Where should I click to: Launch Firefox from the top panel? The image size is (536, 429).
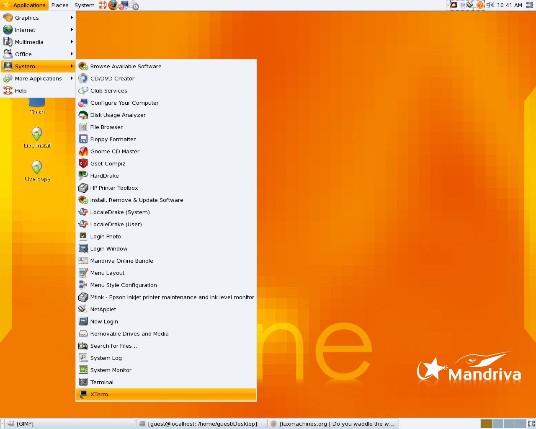point(113,5)
